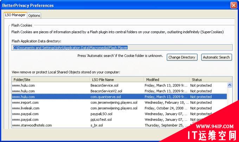Sort by the Folder/Site column header
Screen dimensions: 239x142
pyautogui.click(x=51, y=79)
